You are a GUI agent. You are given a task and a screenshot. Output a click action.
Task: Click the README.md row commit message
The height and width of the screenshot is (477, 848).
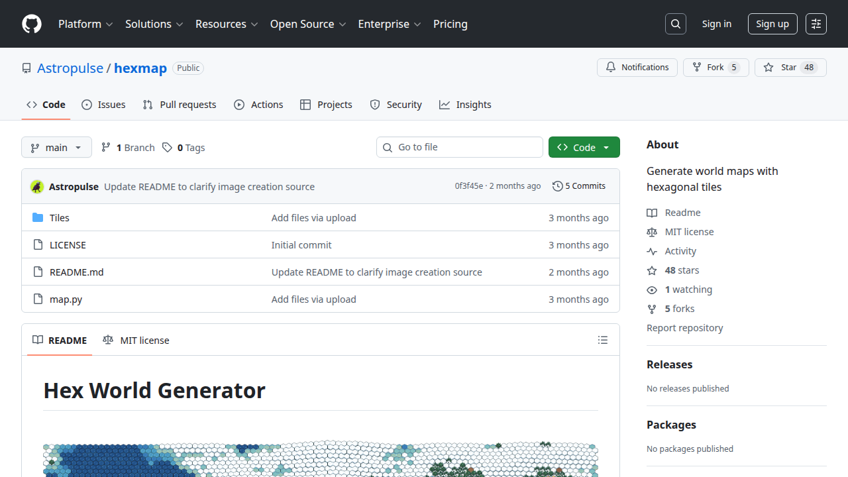(377, 272)
